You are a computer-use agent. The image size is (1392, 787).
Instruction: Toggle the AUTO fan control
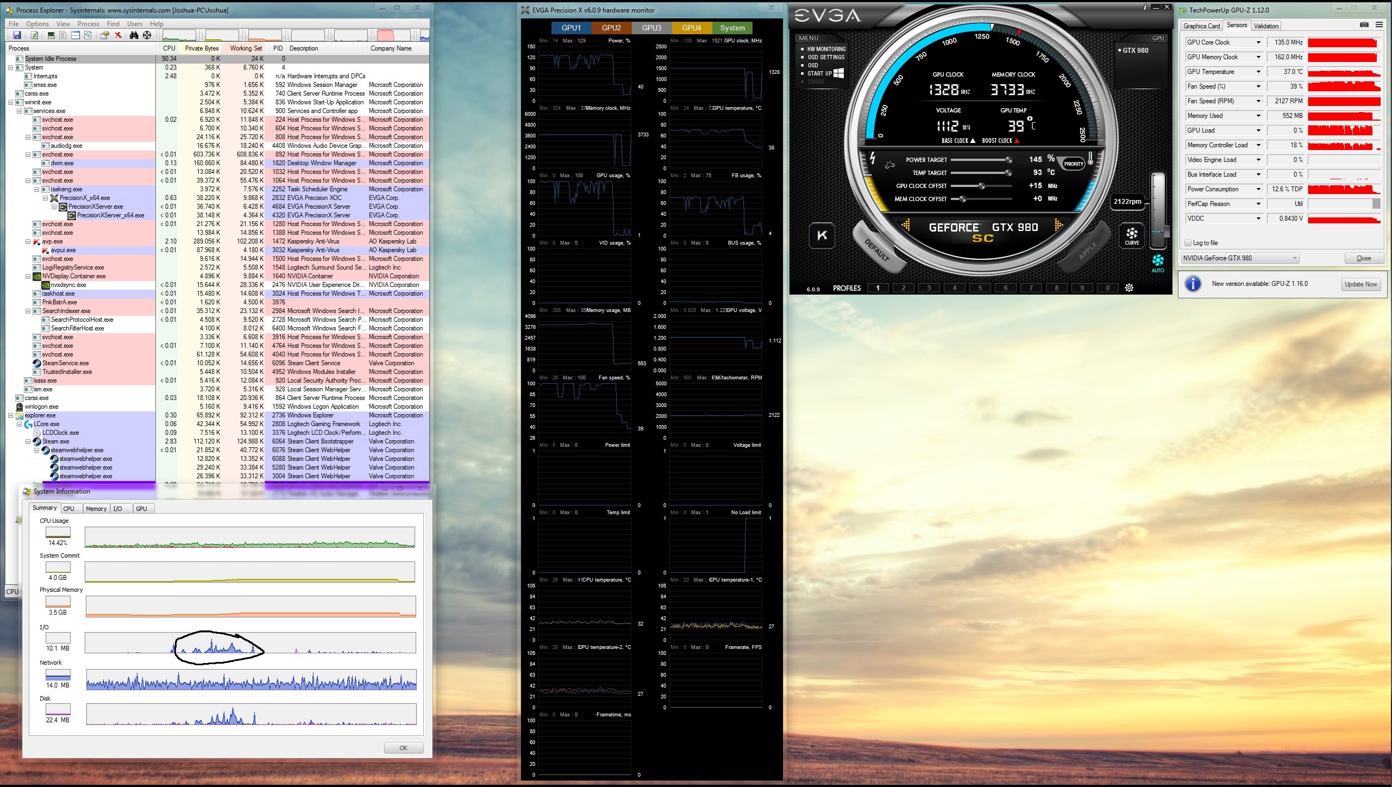click(x=1158, y=262)
